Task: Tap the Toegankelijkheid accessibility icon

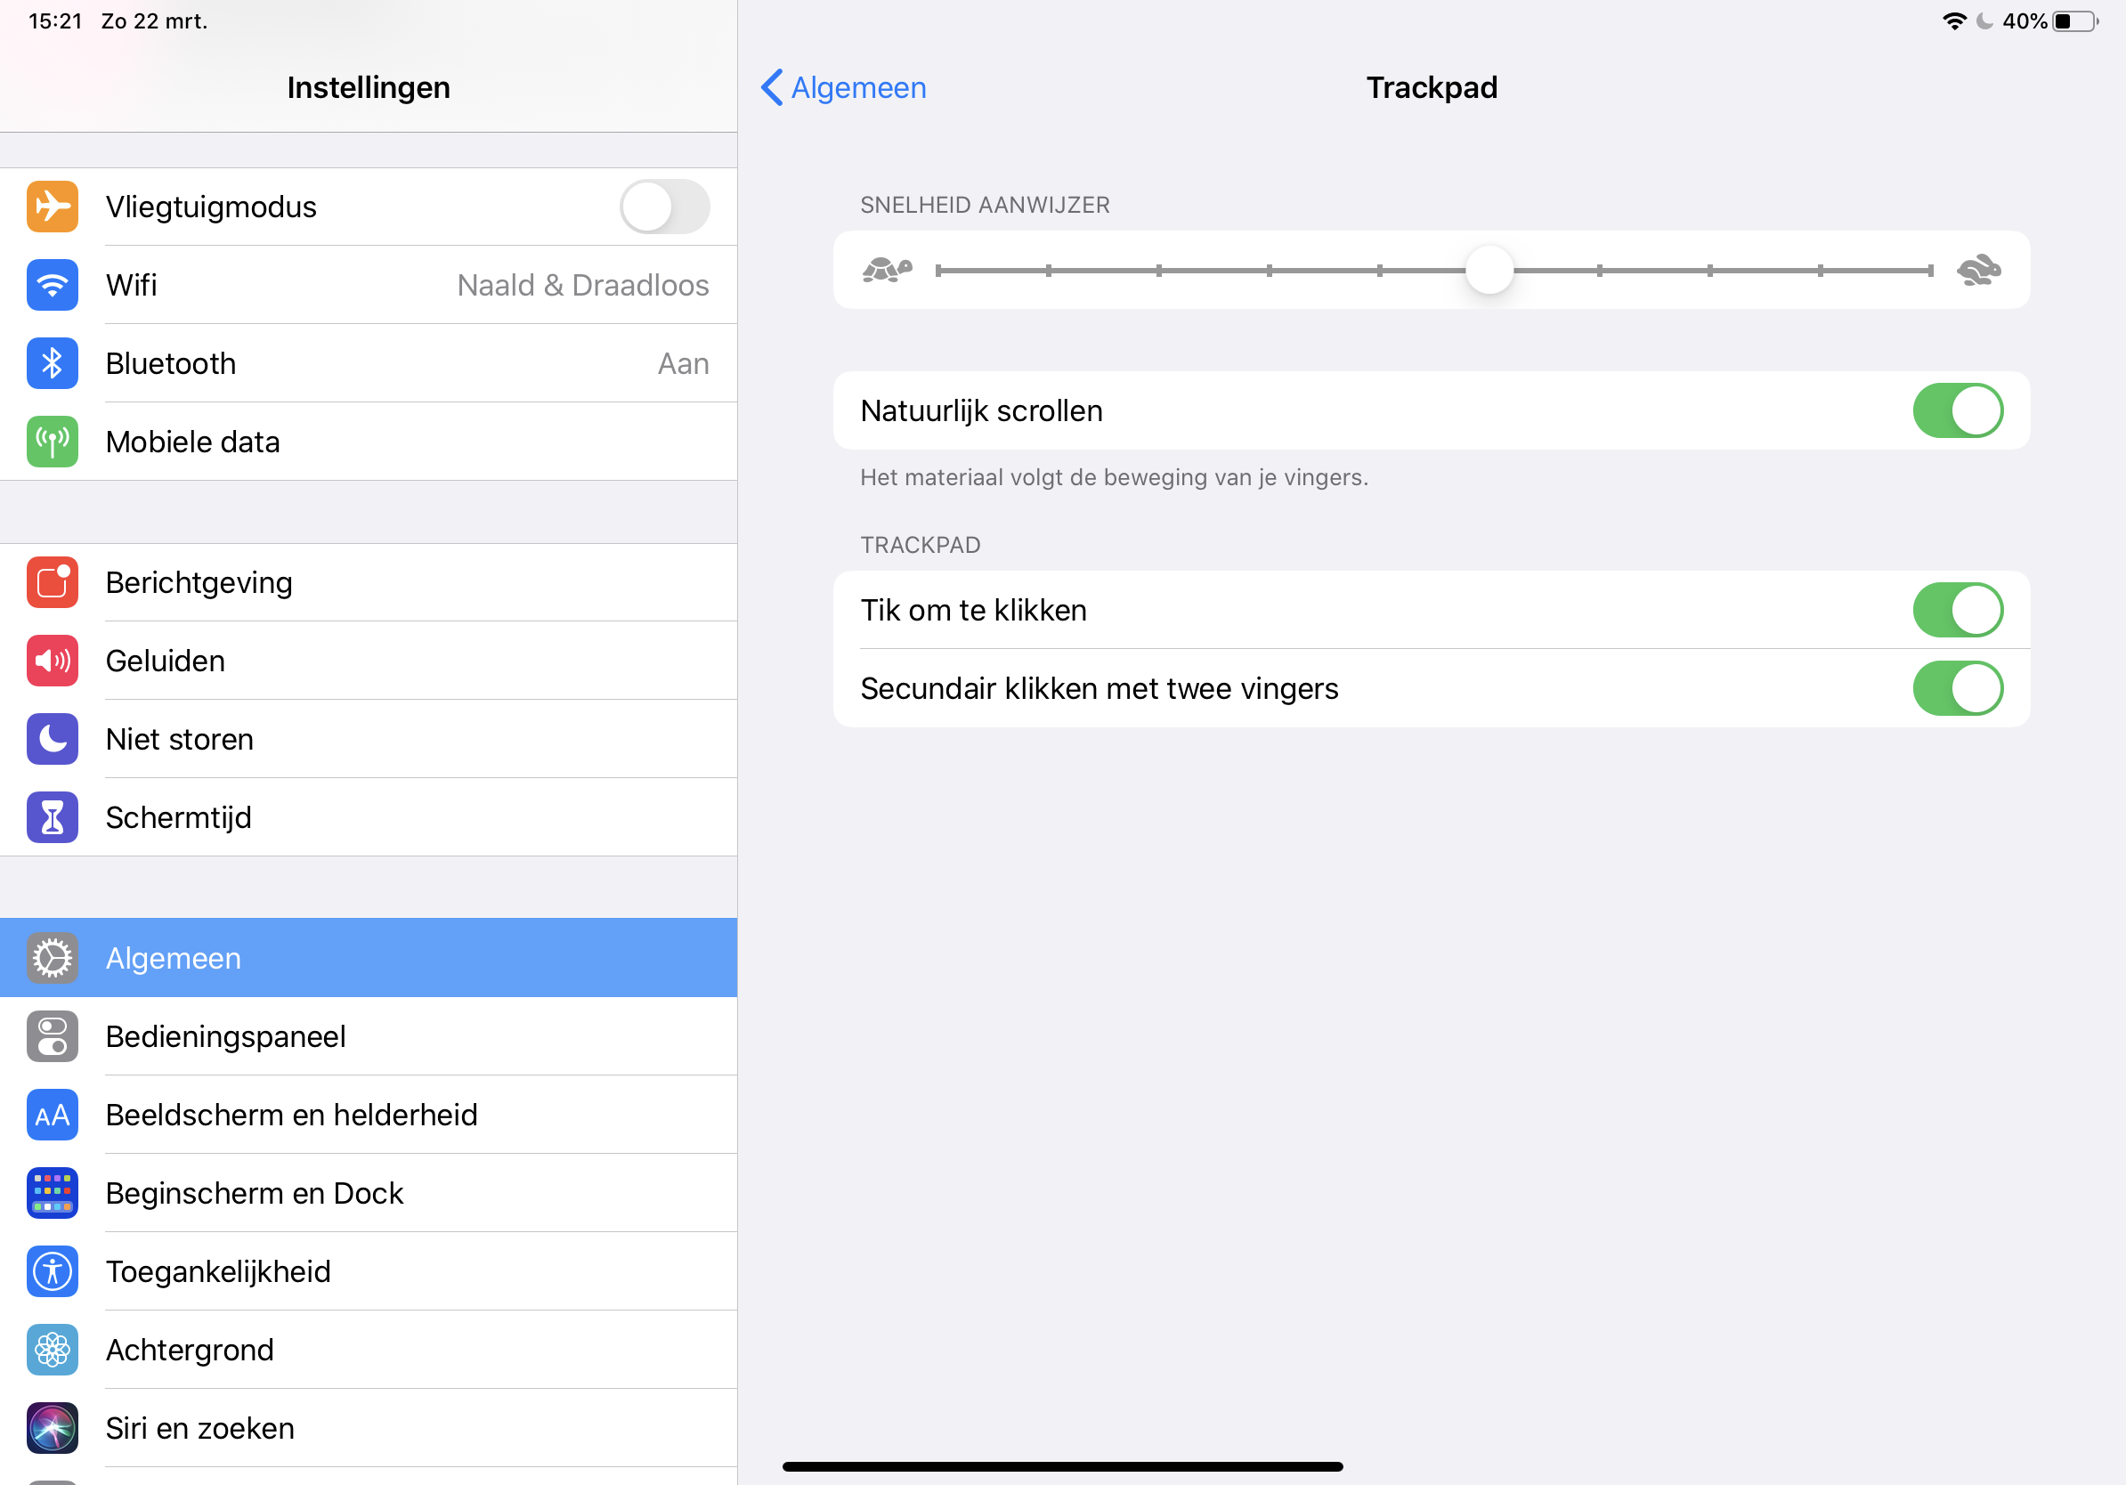Action: point(53,1271)
